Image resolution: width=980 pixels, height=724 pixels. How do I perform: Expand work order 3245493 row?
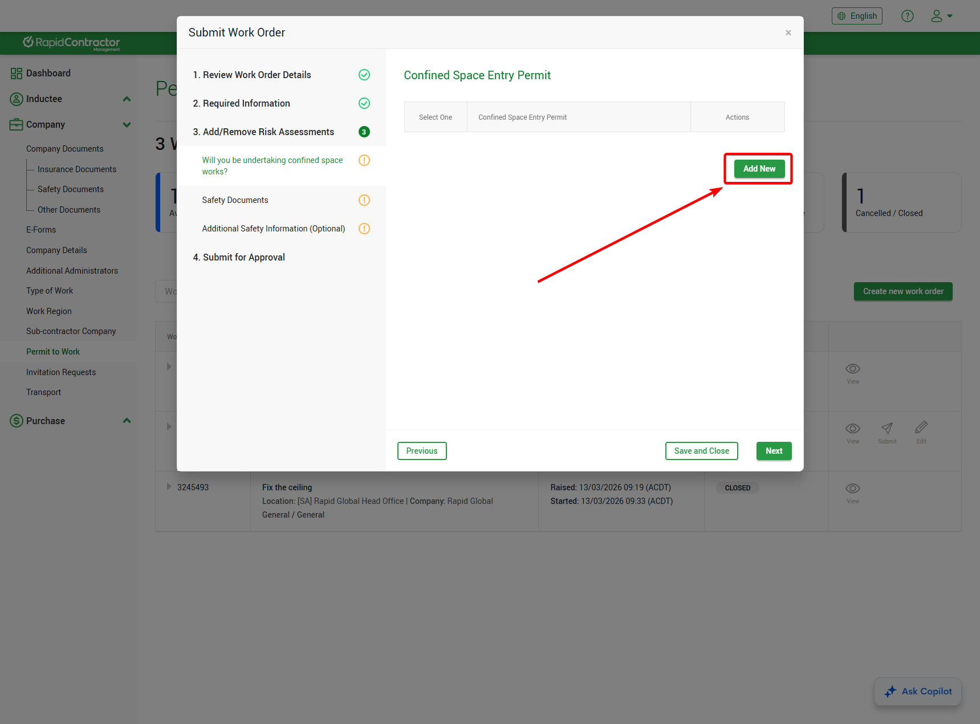[x=169, y=487]
